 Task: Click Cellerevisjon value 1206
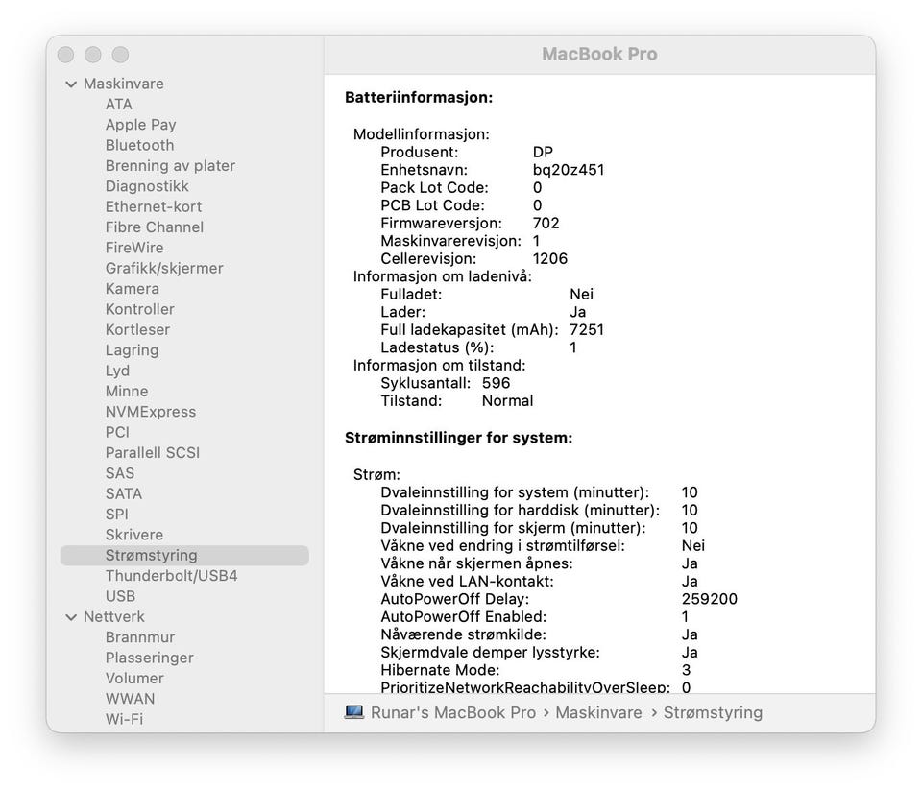click(549, 258)
